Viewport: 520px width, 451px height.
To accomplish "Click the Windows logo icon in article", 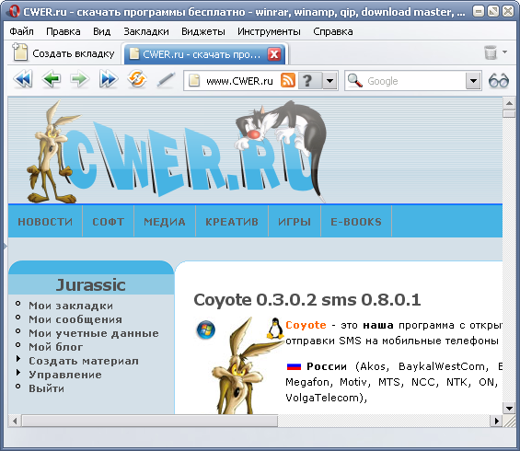I will click(205, 330).
